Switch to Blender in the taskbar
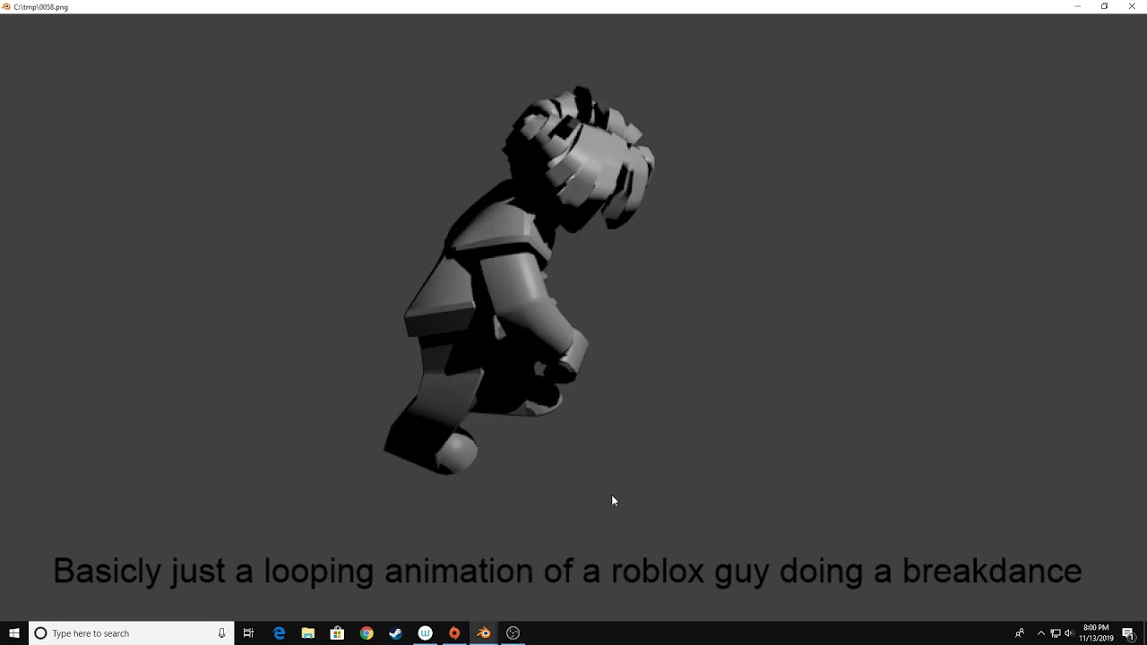The width and height of the screenshot is (1147, 645). coord(484,633)
